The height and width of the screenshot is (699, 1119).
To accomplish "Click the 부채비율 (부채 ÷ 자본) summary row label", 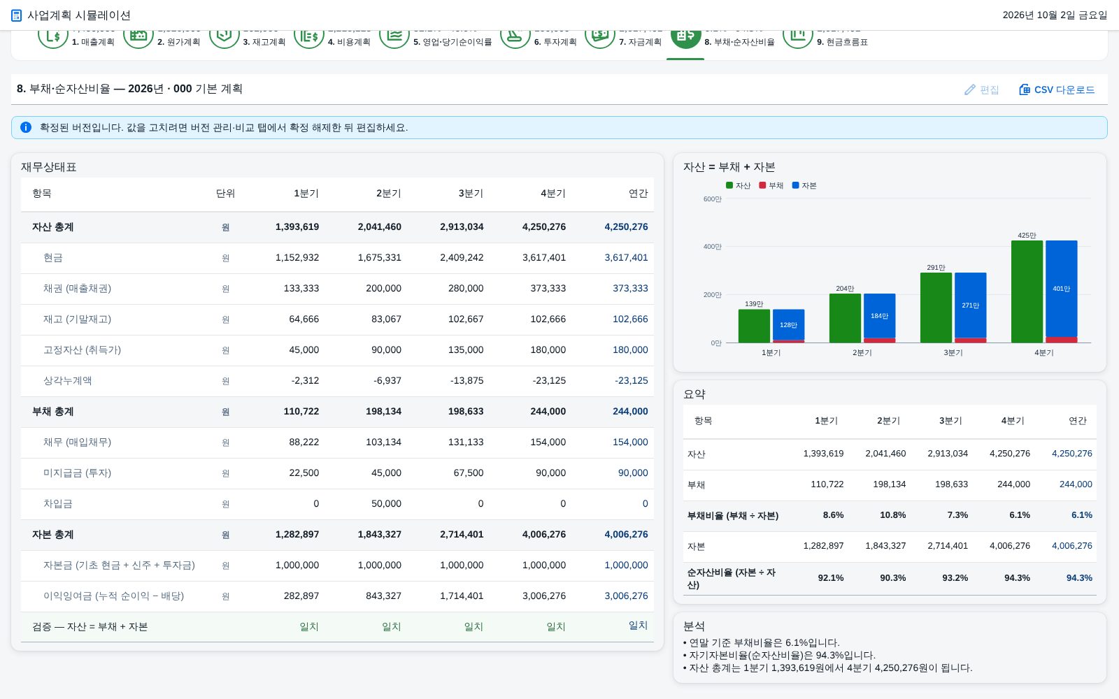I will coord(732,516).
